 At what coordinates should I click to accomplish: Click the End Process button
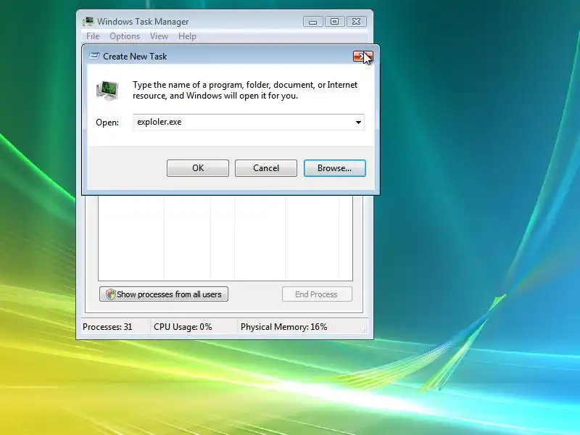pos(317,294)
